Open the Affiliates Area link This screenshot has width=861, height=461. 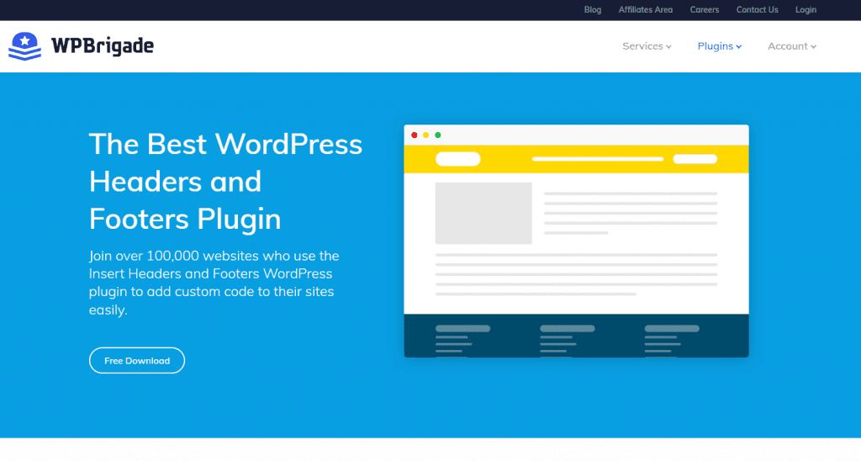[x=645, y=10]
